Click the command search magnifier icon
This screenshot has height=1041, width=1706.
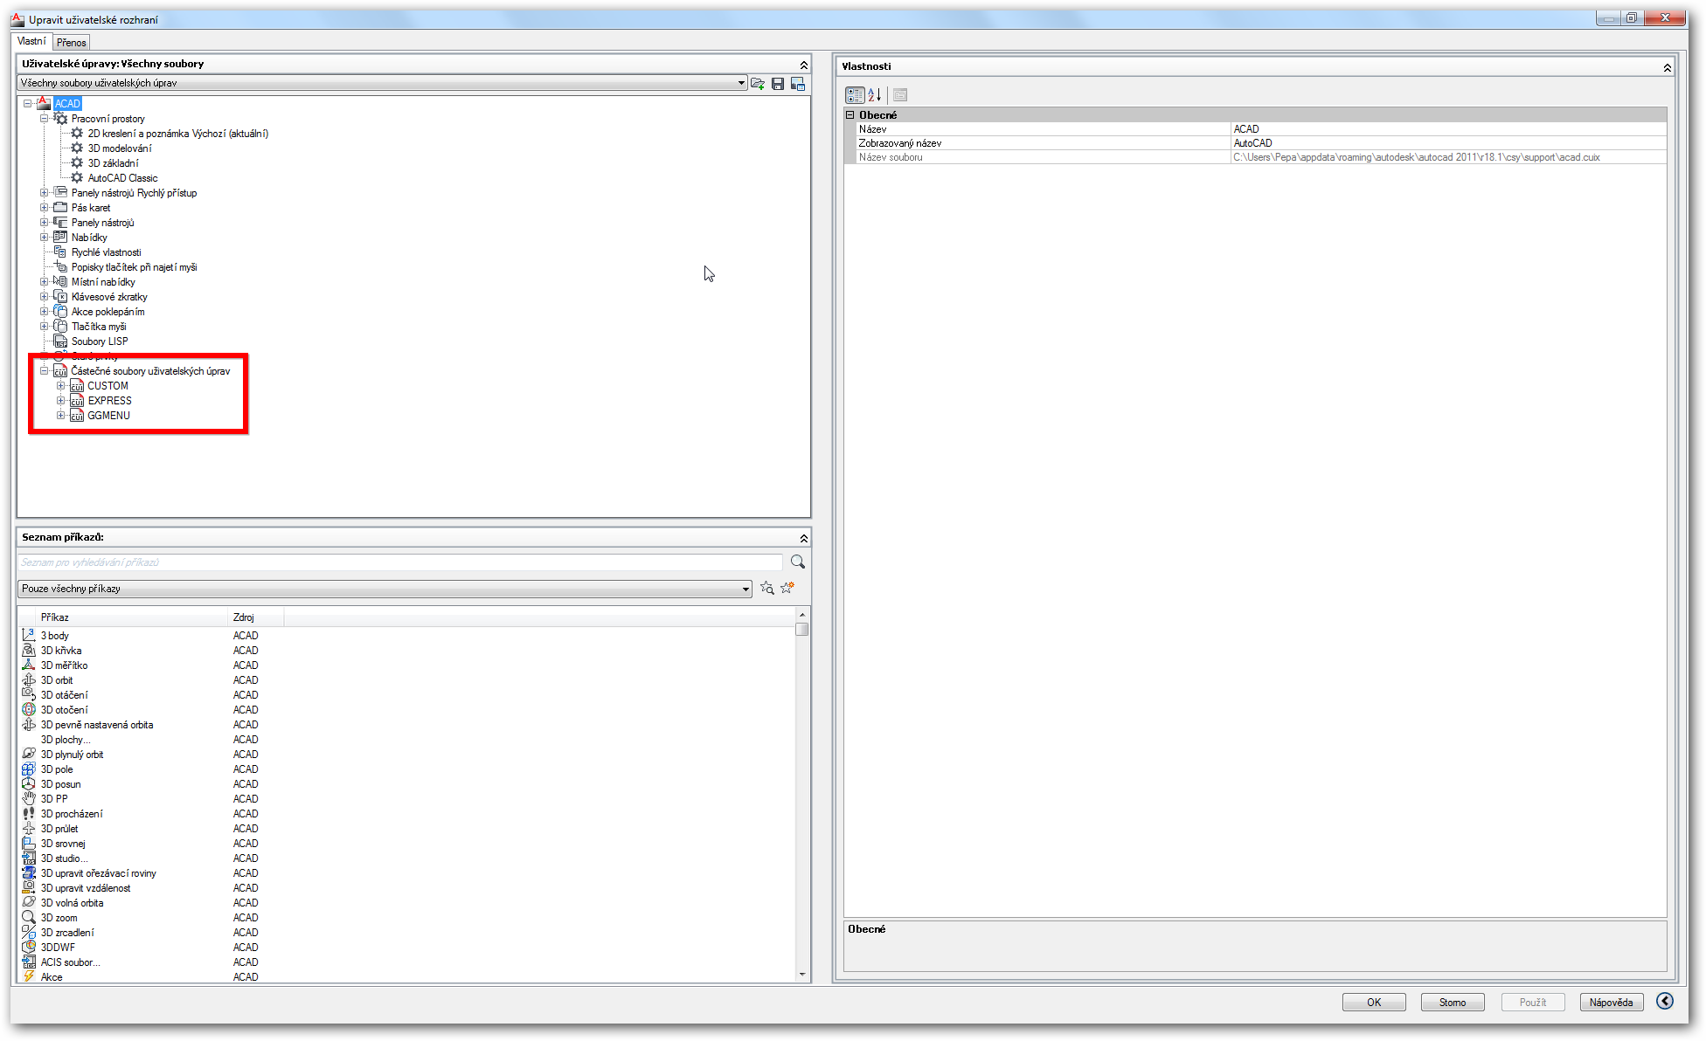(798, 562)
